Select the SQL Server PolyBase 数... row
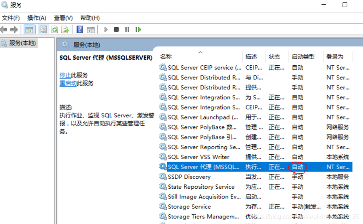Image resolution: width=363 pixels, height=224 pixels. pos(256,127)
